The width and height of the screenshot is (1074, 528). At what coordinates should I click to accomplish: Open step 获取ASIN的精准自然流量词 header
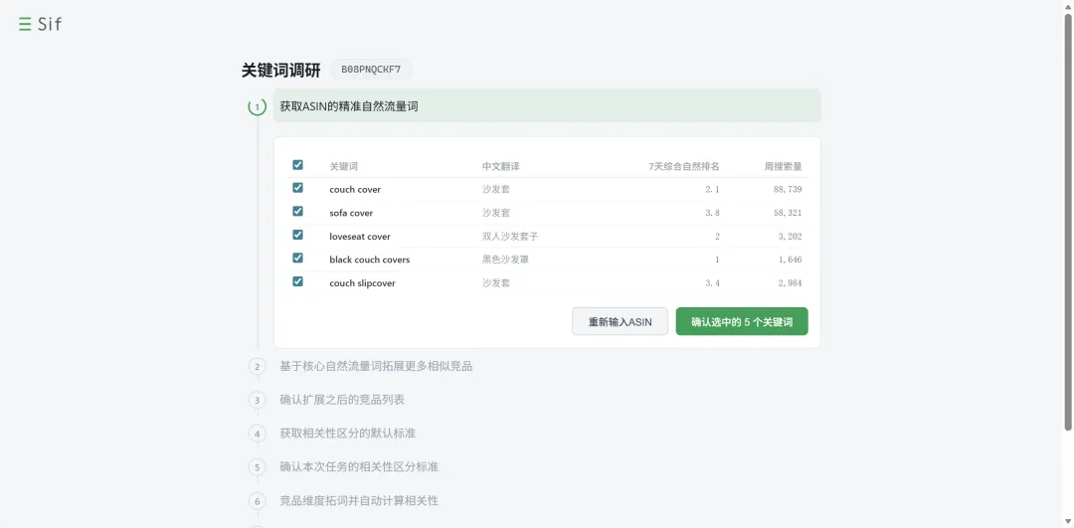(x=547, y=106)
